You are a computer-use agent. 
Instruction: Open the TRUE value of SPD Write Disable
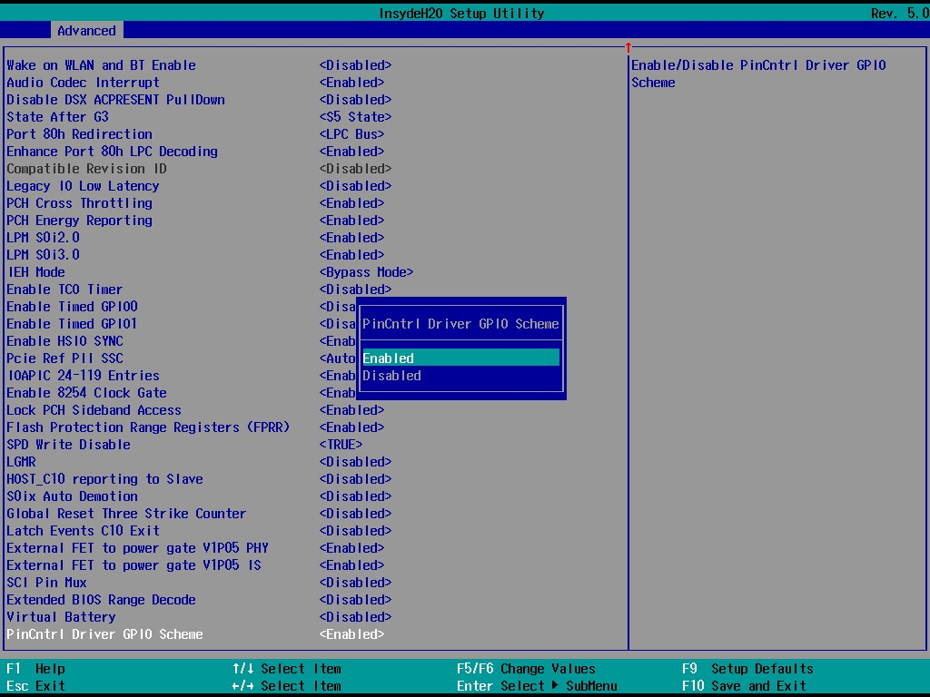point(341,444)
